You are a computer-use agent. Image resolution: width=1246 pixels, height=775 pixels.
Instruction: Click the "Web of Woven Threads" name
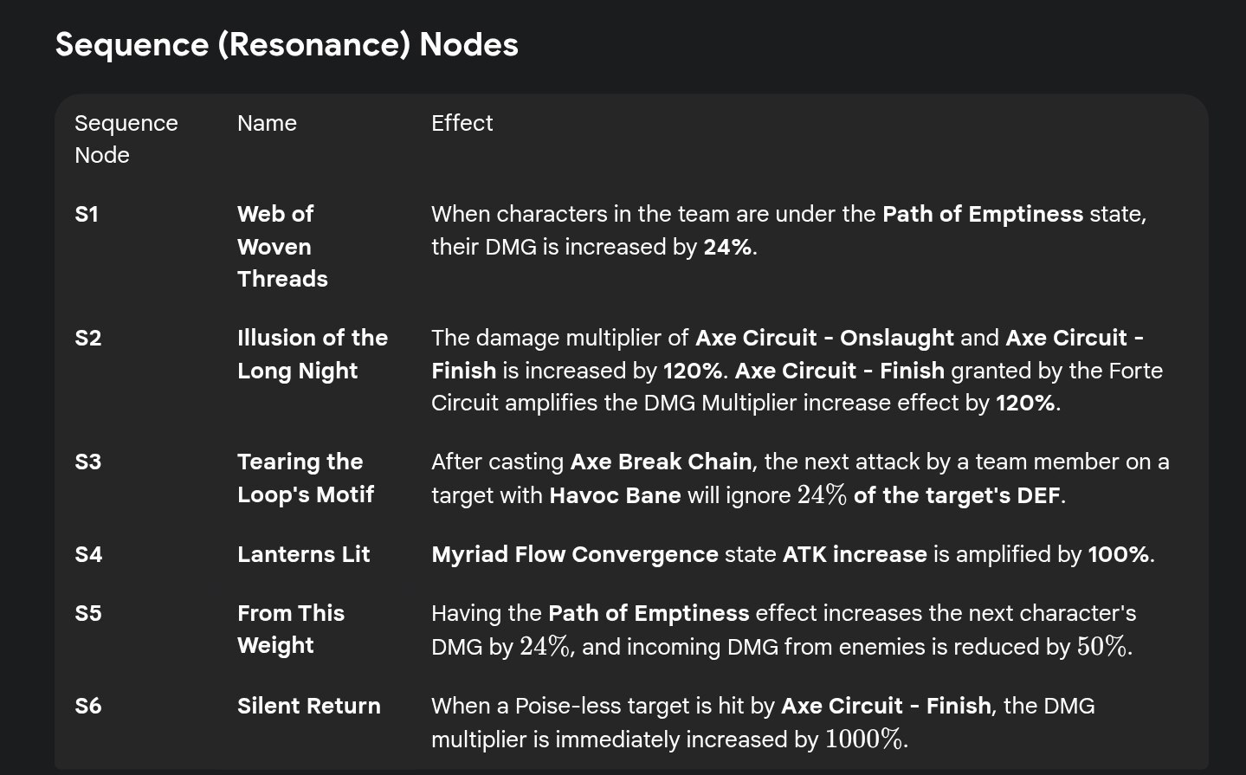[282, 246]
